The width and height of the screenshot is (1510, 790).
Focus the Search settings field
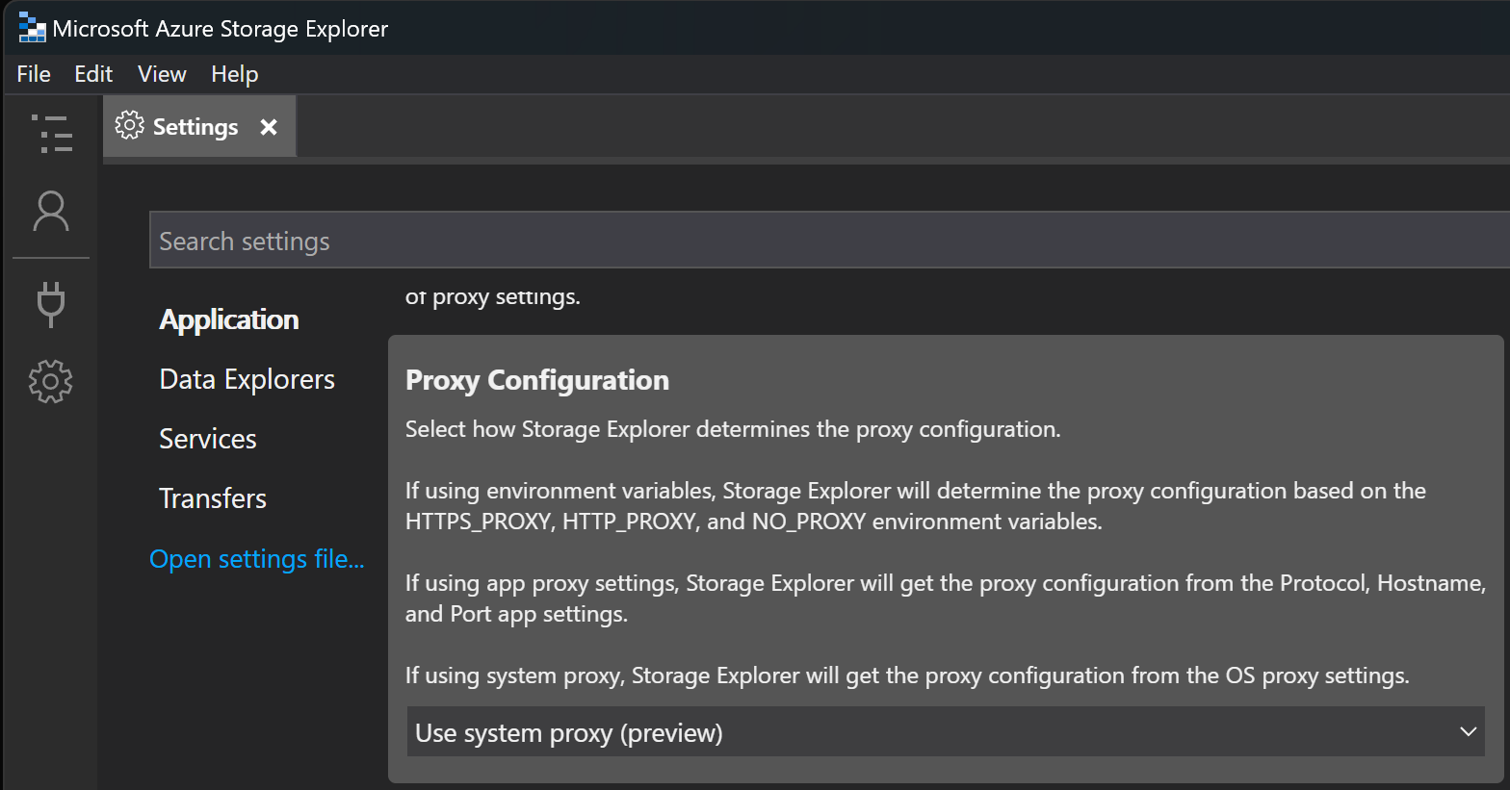point(828,241)
